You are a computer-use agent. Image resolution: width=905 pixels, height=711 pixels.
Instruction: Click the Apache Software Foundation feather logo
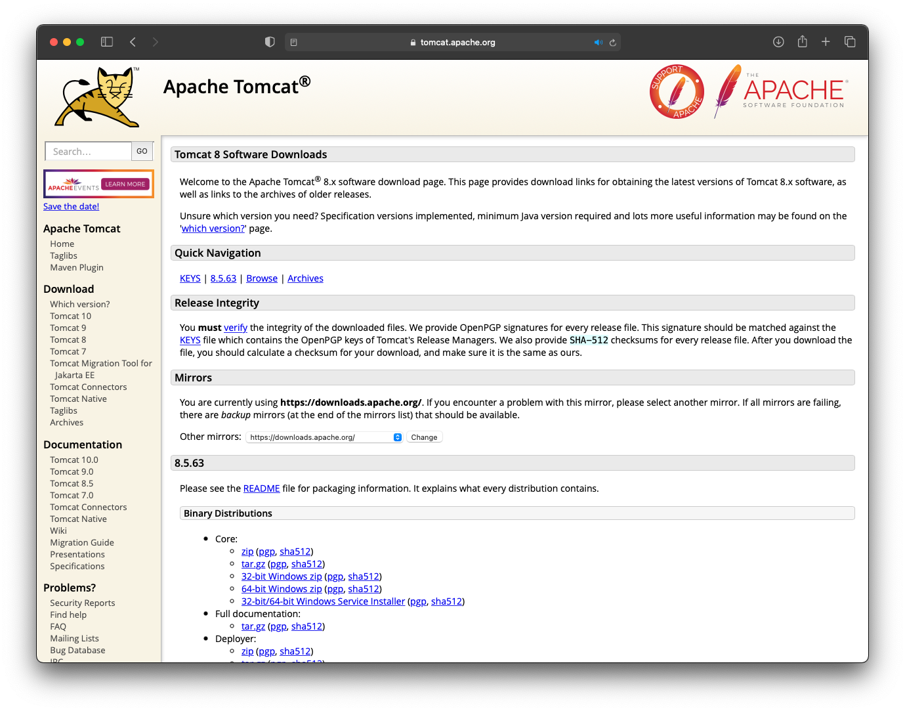(780, 91)
